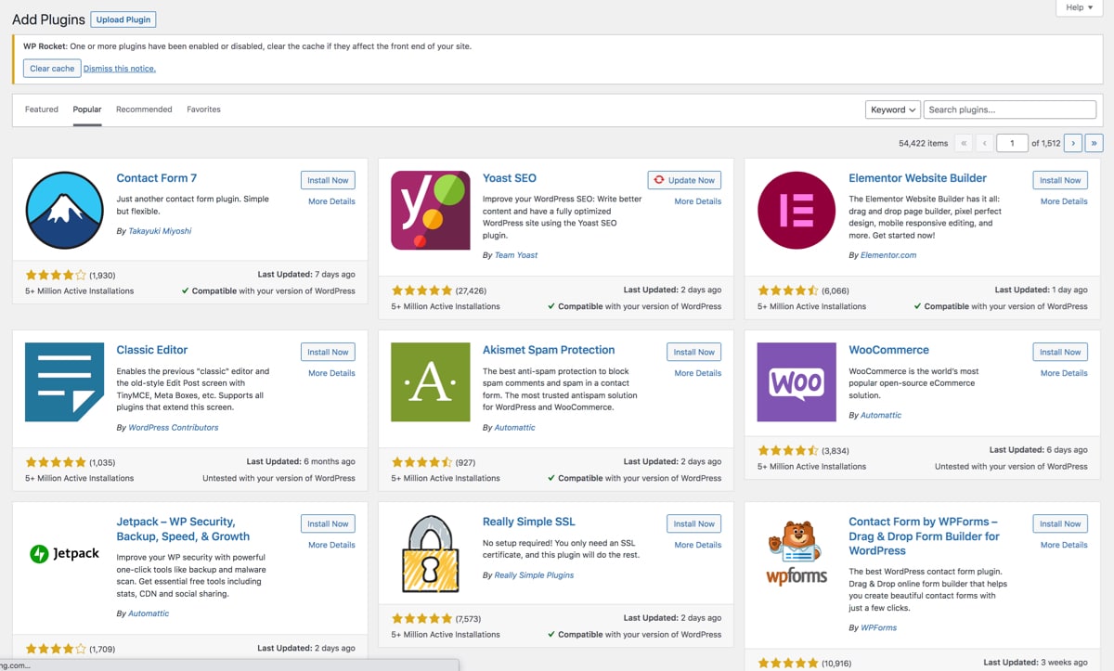Click the Akismet plugin logo
Screen dimensions: 1114x671
(431, 382)
